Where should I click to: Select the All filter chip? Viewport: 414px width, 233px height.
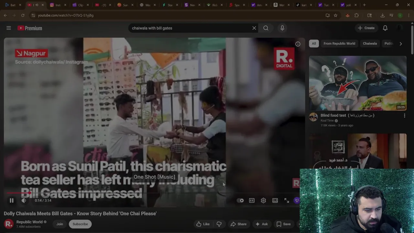[314, 44]
